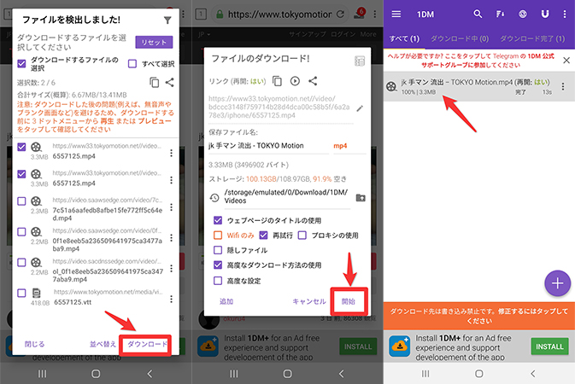This screenshot has height=384, width=575.
Task: Tap red Telegram support group help text
Action: coord(471,61)
